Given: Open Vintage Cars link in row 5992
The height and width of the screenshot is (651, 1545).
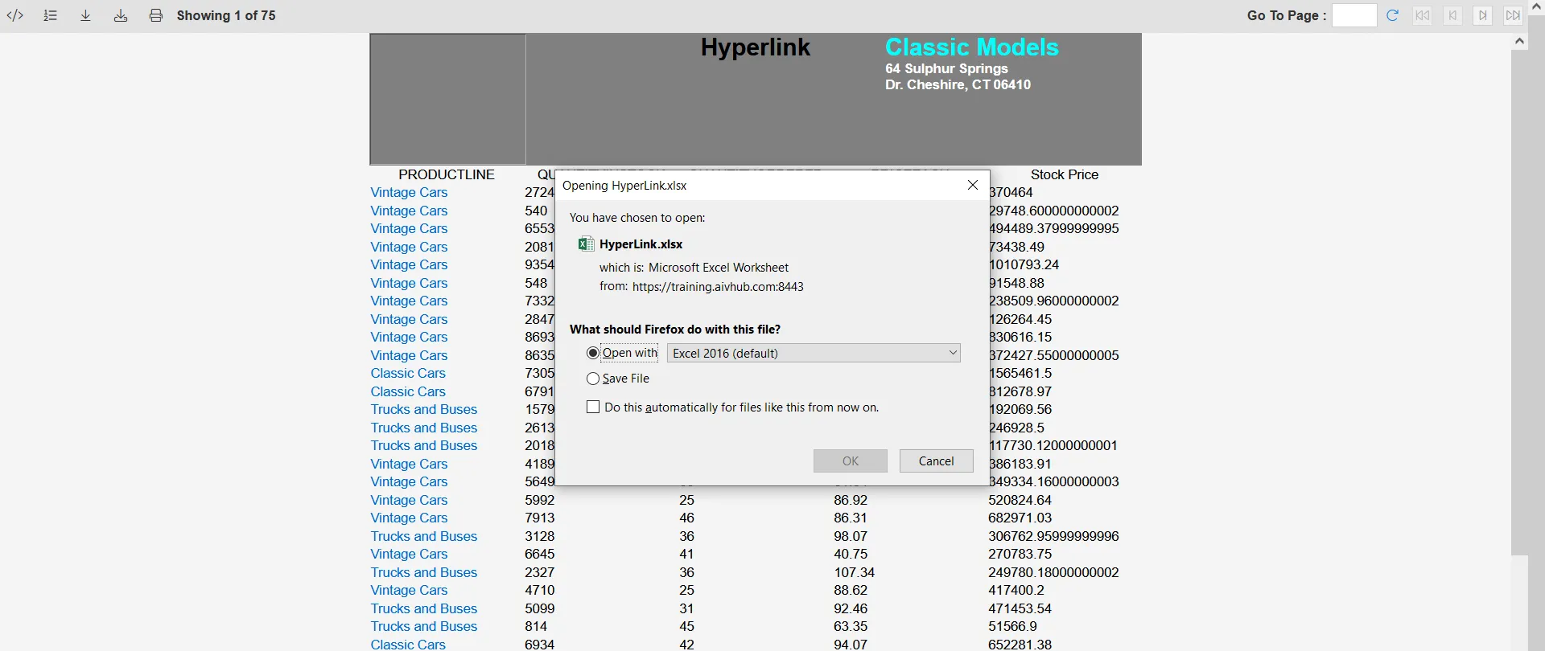Looking at the screenshot, I should [409, 500].
